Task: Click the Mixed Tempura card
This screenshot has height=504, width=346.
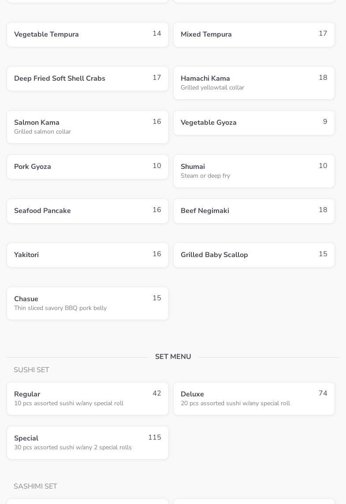Action: tap(254, 34)
